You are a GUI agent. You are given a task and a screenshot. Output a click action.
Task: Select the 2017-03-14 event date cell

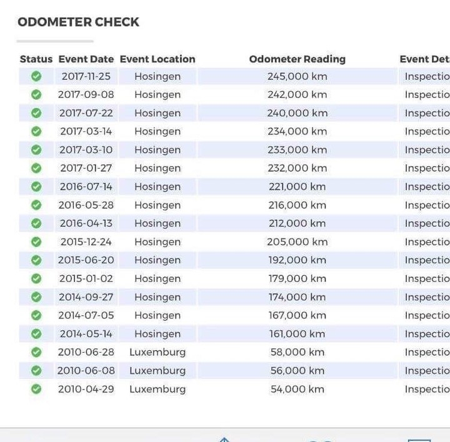pos(86,131)
